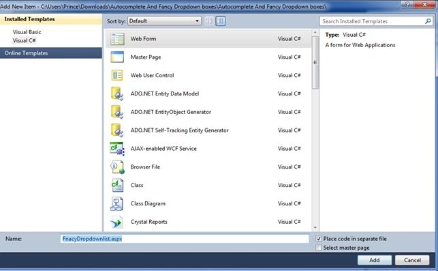Click the Web User Control icon
This screenshot has height=271, width=438.
tap(117, 75)
